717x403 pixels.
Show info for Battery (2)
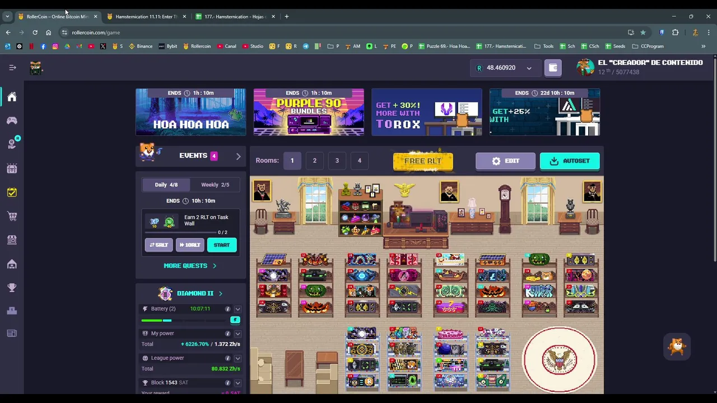[227, 309]
